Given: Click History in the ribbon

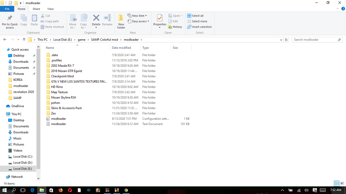Looking at the screenshot, I should pos(175,27).
